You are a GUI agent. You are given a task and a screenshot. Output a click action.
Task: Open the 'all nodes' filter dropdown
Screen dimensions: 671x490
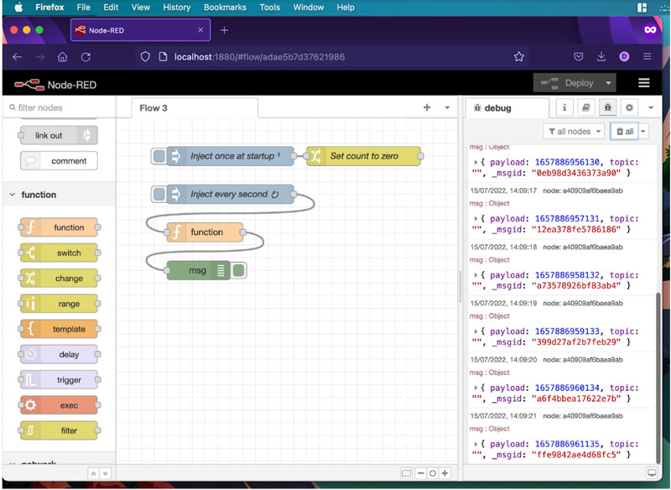[x=574, y=131]
